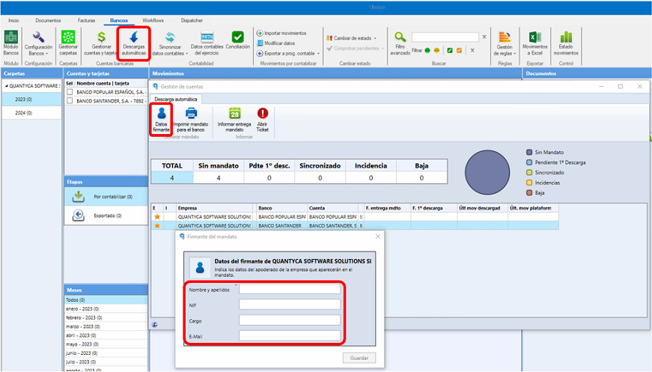652x372 pixels.
Task: Collapse QUANTYCA SOFTWARE folder tree
Action: coord(7,86)
